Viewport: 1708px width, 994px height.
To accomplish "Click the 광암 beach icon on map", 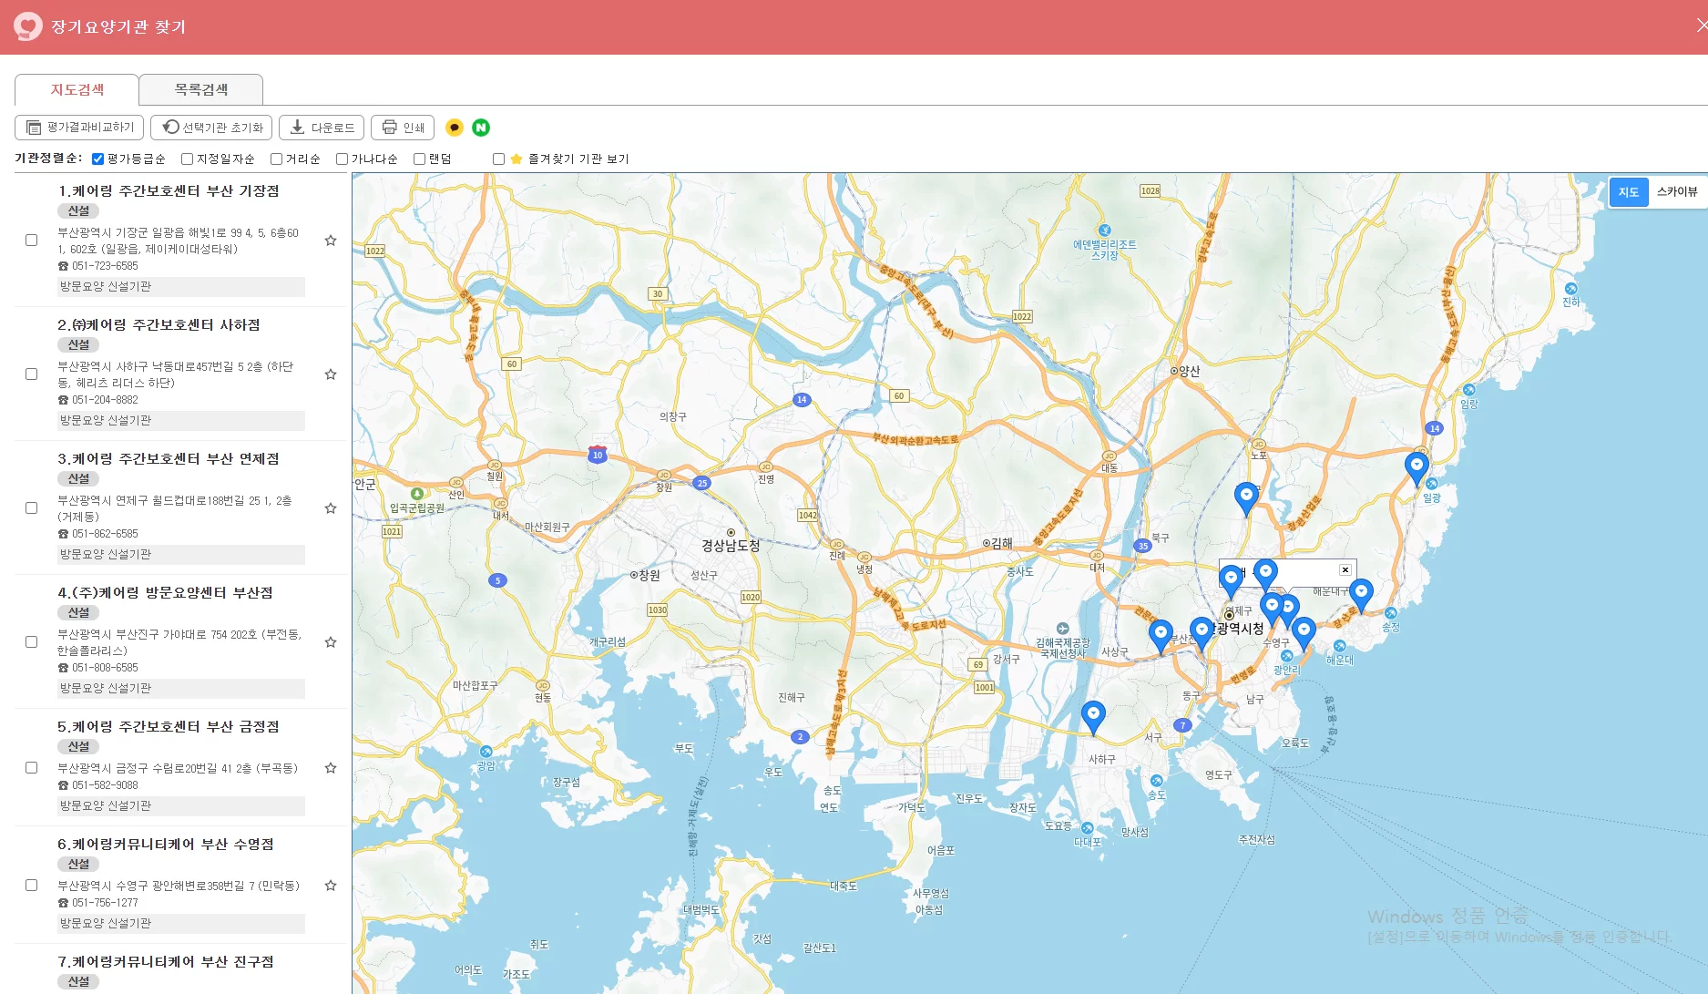I will click(486, 752).
